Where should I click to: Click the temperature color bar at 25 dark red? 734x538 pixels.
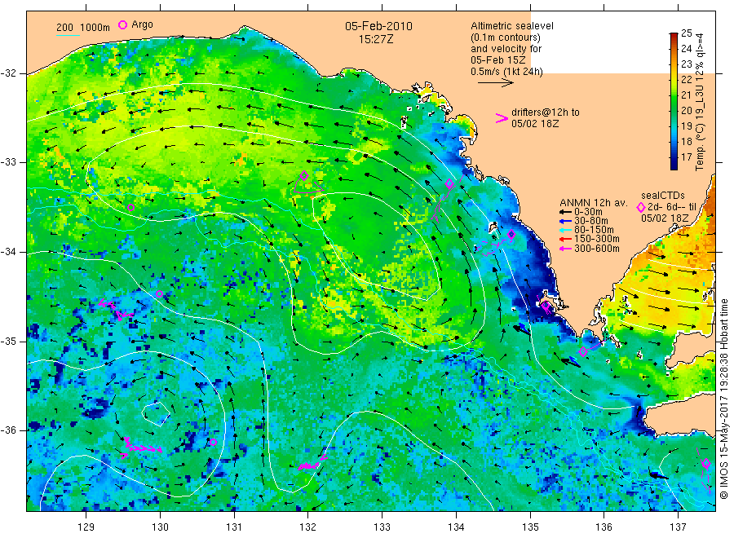(x=674, y=34)
